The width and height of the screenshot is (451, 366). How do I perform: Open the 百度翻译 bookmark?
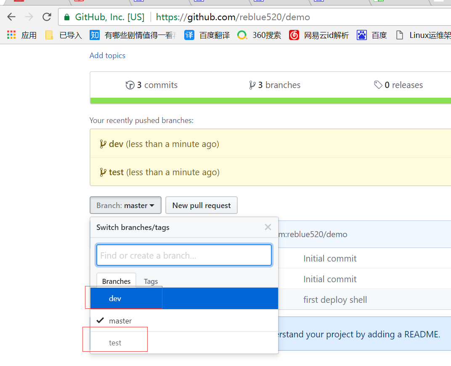pos(207,35)
